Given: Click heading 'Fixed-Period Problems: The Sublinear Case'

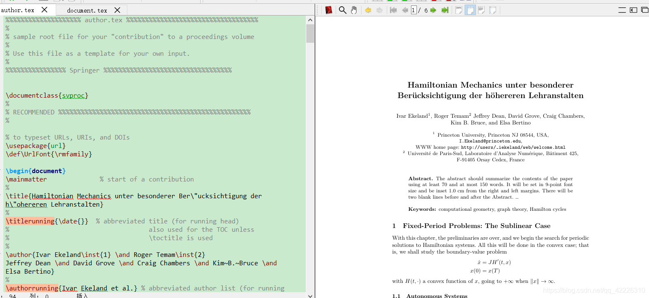Looking at the screenshot, I should pyautogui.click(x=477, y=226).
